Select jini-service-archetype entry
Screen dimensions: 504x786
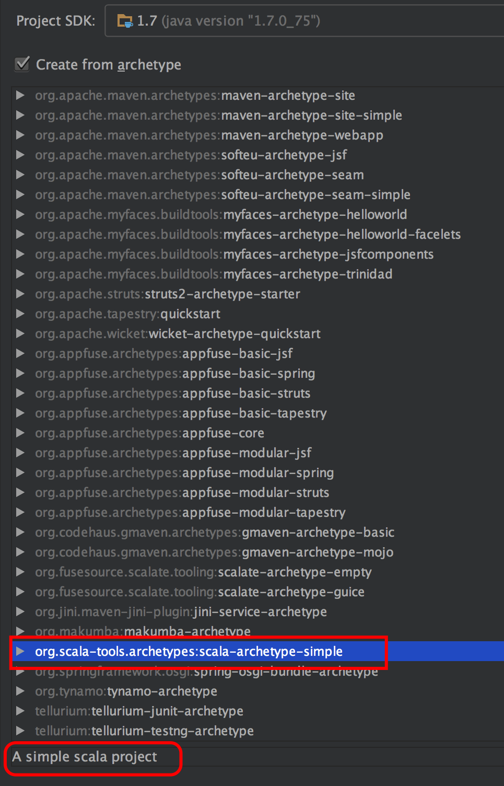coord(181,611)
